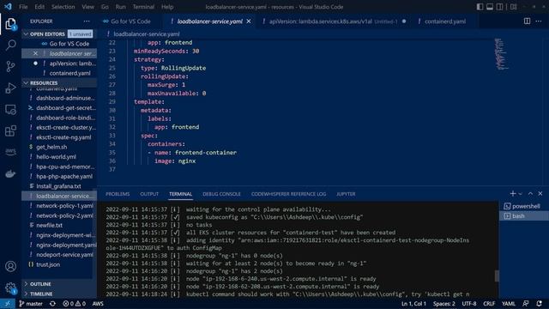Screen dimensions: 549x309
Task: Add a new terminal
Action: 513,193
